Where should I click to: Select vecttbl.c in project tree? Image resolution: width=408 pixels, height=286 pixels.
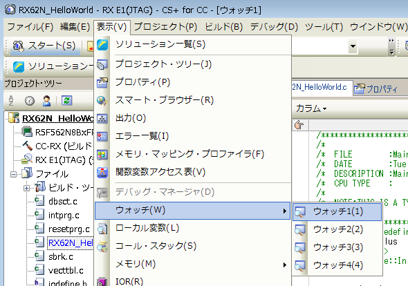point(66,270)
